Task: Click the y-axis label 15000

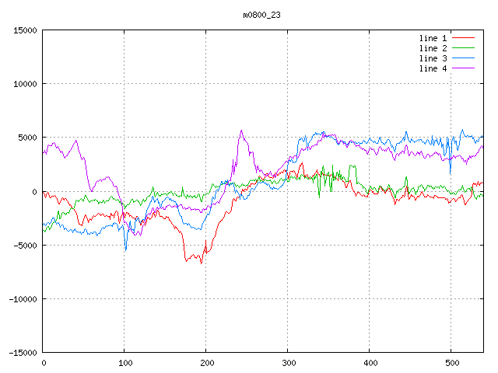Action: click(25, 30)
